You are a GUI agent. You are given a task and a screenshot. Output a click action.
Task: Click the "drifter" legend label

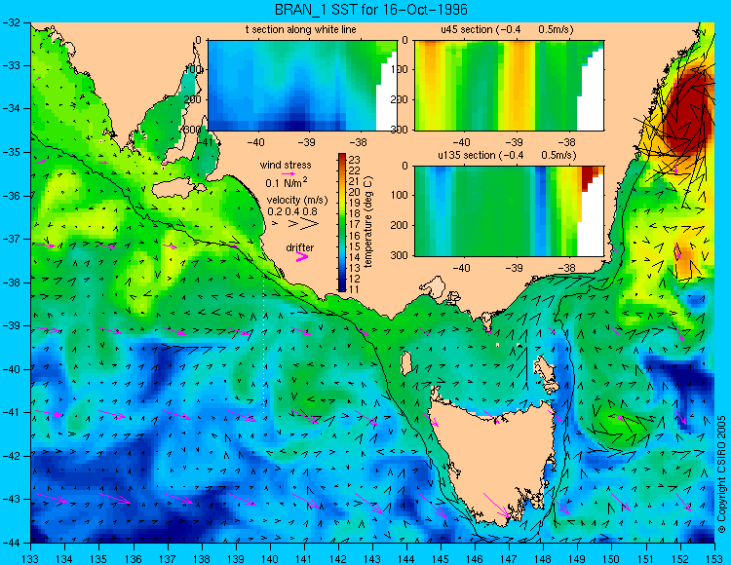[300, 247]
